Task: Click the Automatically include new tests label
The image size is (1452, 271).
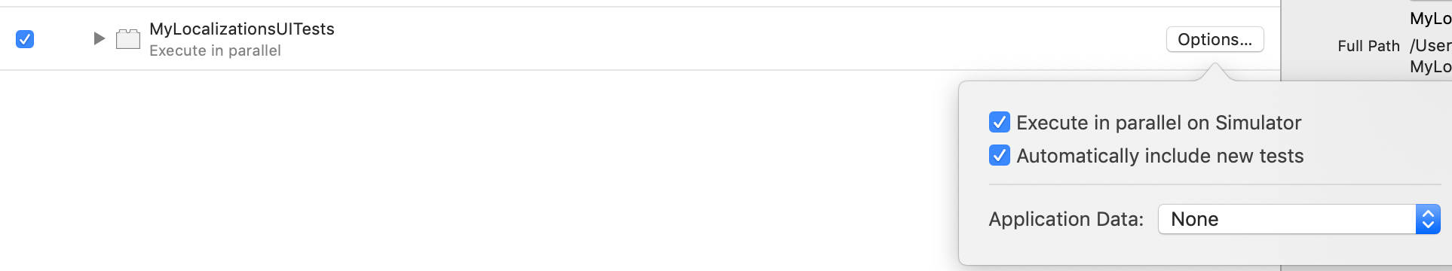Action: (x=1160, y=156)
